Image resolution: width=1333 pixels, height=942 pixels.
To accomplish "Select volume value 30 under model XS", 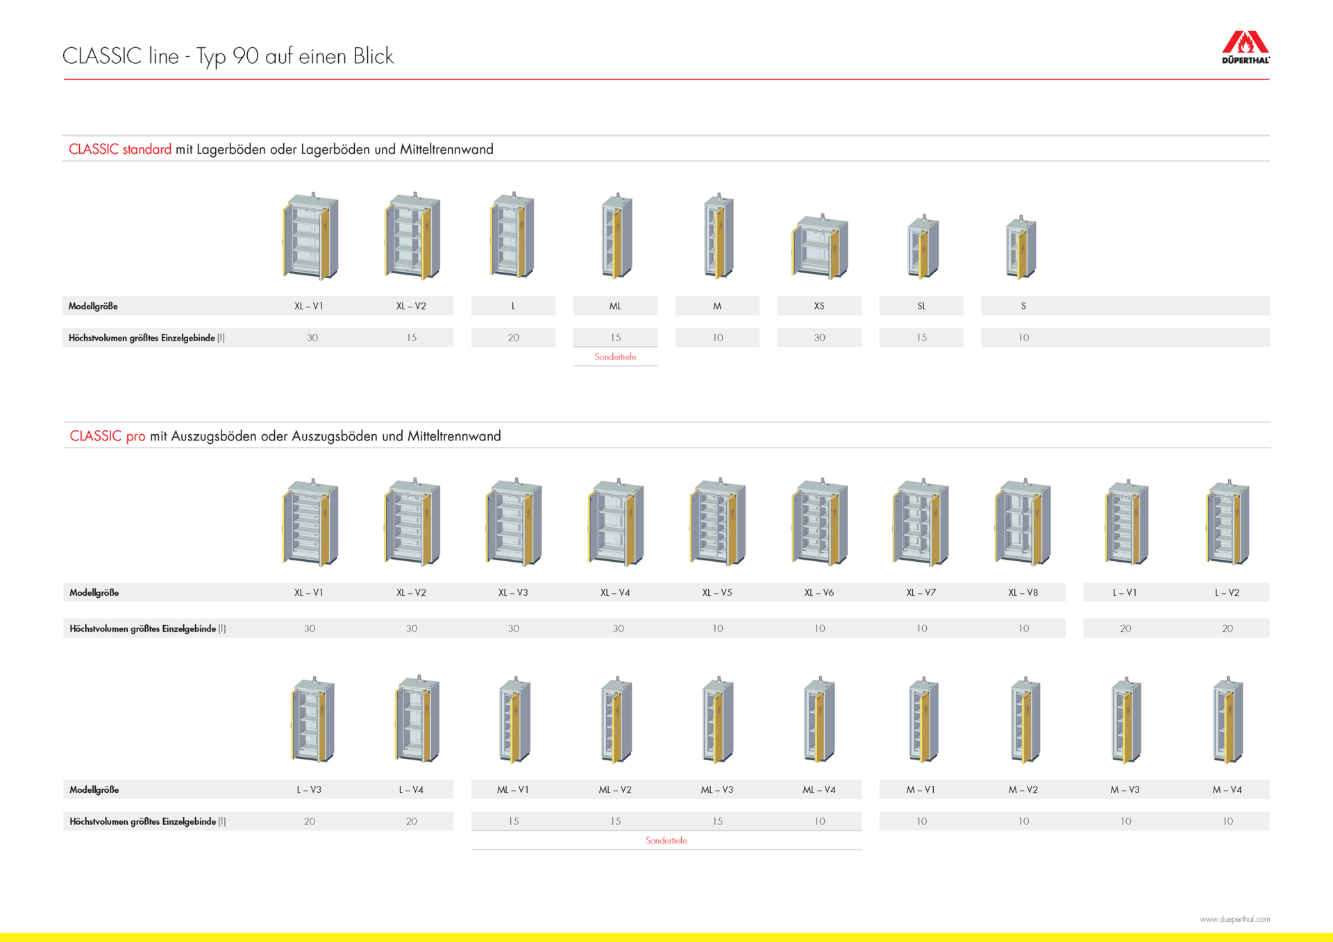I will (x=819, y=338).
